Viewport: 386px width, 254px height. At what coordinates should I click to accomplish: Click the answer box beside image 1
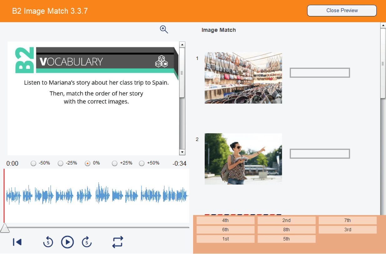pos(319,72)
